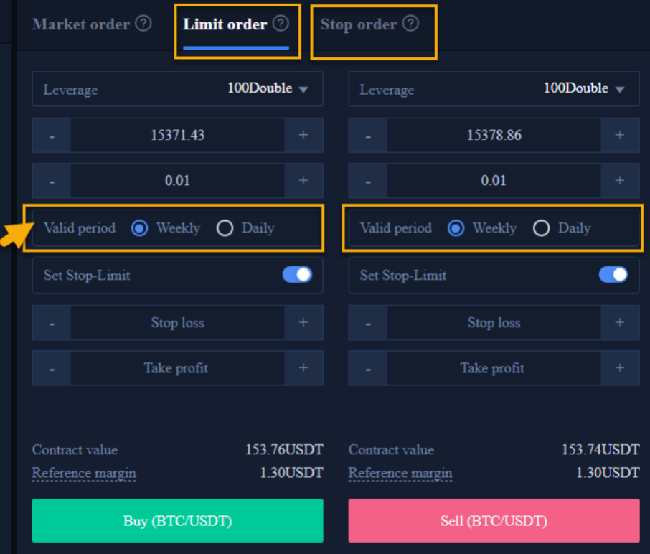Decrease the sell price 15378.86 with minus

[368, 135]
